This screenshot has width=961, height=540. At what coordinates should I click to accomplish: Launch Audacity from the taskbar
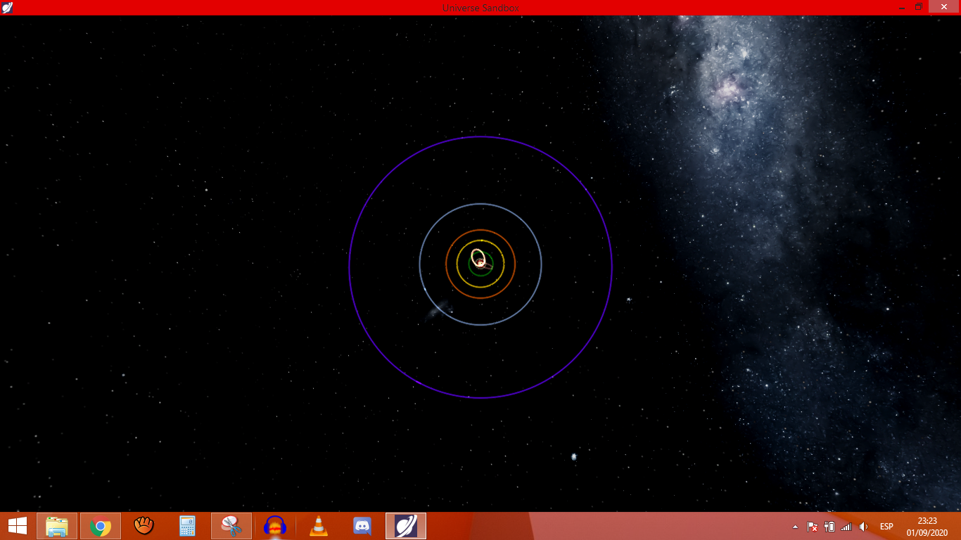click(x=275, y=526)
